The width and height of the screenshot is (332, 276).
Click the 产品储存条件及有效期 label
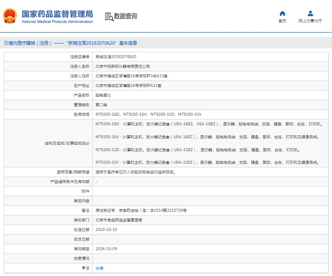pyautogui.click(x=70, y=182)
